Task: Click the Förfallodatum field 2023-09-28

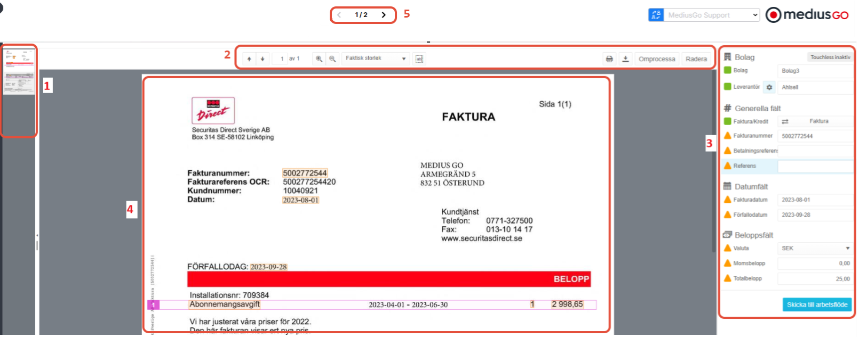Action: pyautogui.click(x=815, y=215)
